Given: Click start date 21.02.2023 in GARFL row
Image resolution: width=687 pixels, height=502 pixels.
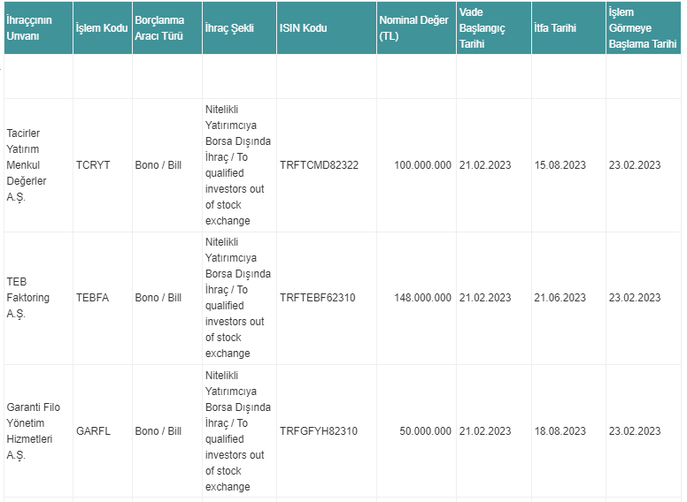Looking at the screenshot, I should [x=485, y=431].
